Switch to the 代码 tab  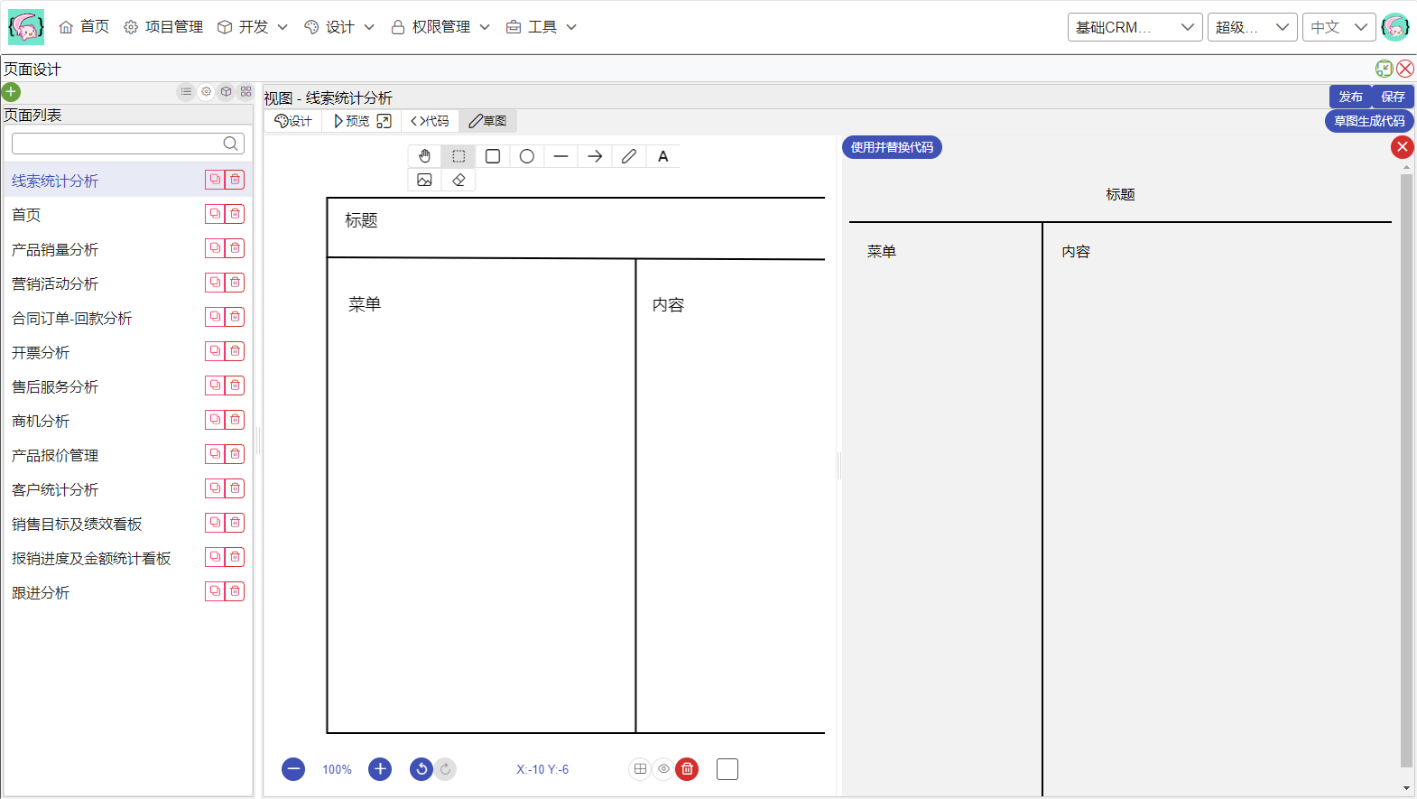[x=430, y=121]
